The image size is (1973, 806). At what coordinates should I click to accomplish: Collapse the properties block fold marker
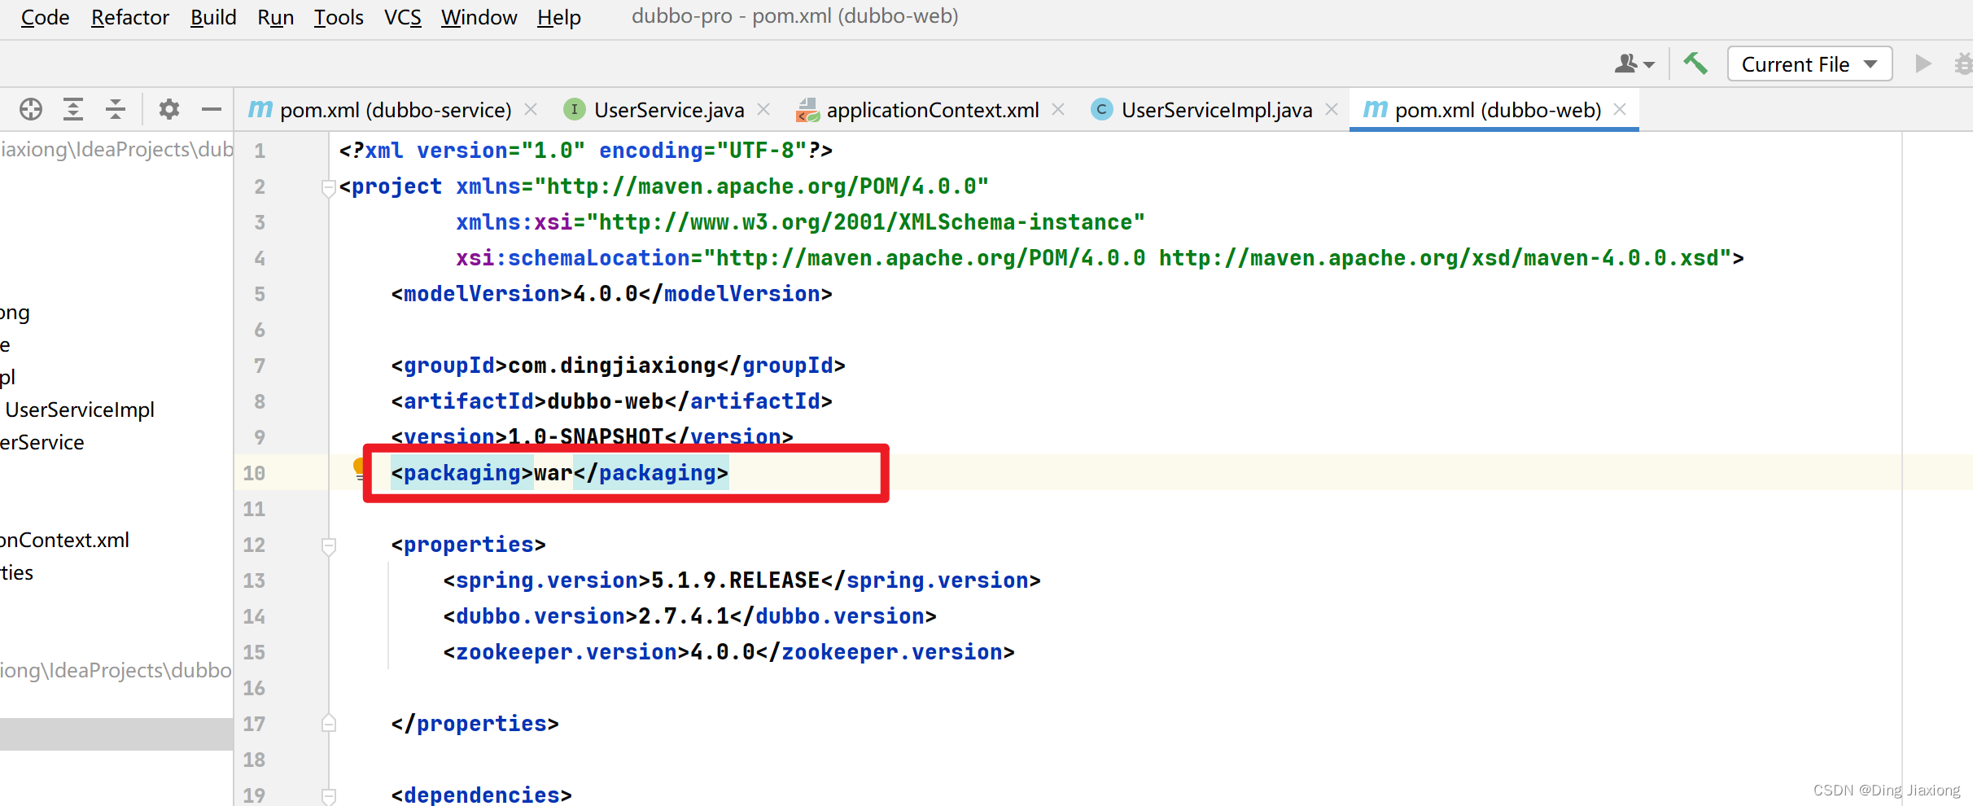[329, 546]
